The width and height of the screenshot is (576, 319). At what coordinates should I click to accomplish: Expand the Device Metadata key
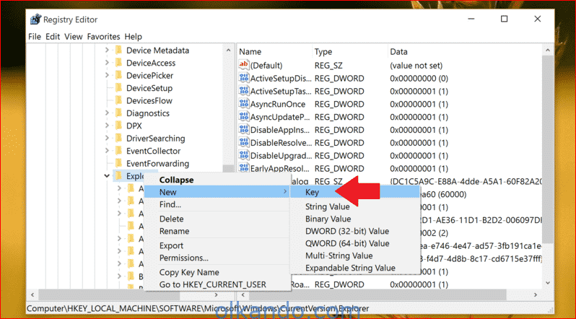107,51
